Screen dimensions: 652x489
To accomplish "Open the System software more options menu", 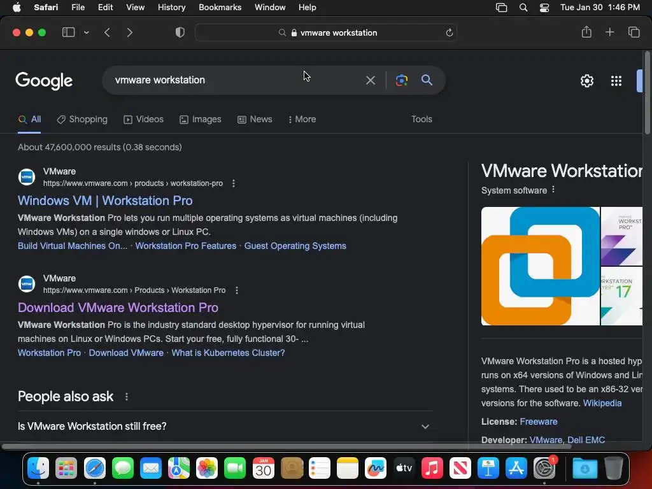I will pos(553,190).
